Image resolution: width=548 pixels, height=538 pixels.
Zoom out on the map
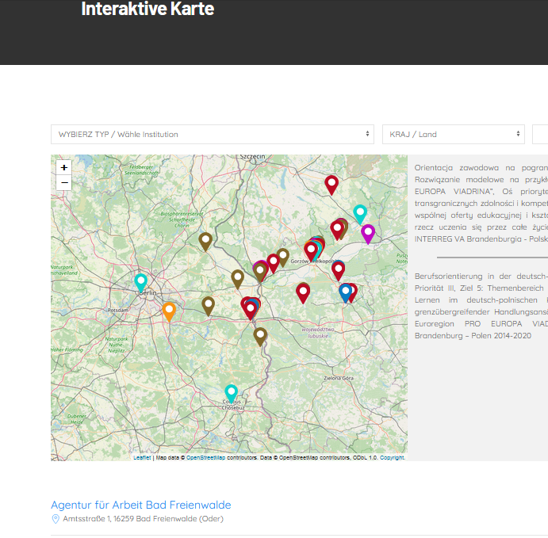(x=64, y=183)
